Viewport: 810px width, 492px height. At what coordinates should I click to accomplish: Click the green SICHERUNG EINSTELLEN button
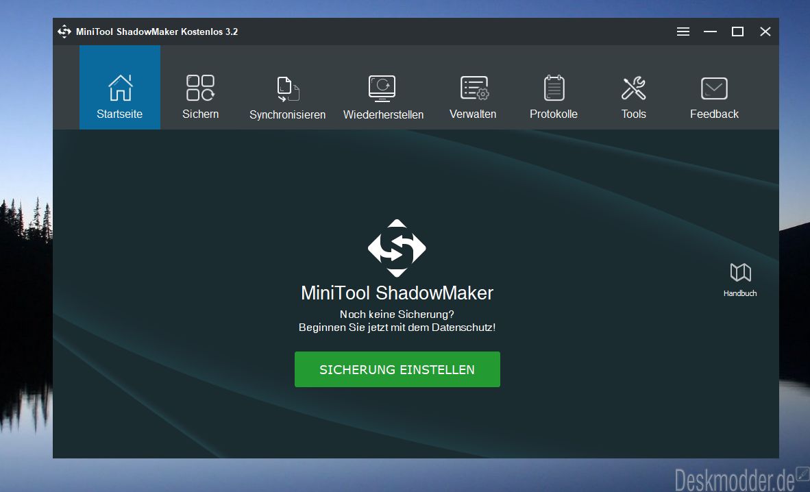coord(397,369)
